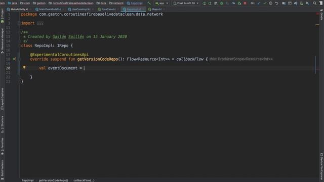Select the RepoImpl.kt editor tab
Viewport: 324px width, 182px height.
coord(134,9)
